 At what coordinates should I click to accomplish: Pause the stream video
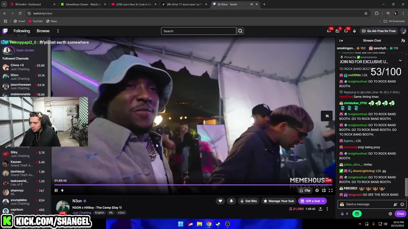point(56,191)
